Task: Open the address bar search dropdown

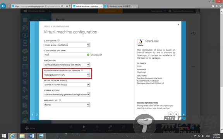Action: click(x=64, y=6)
